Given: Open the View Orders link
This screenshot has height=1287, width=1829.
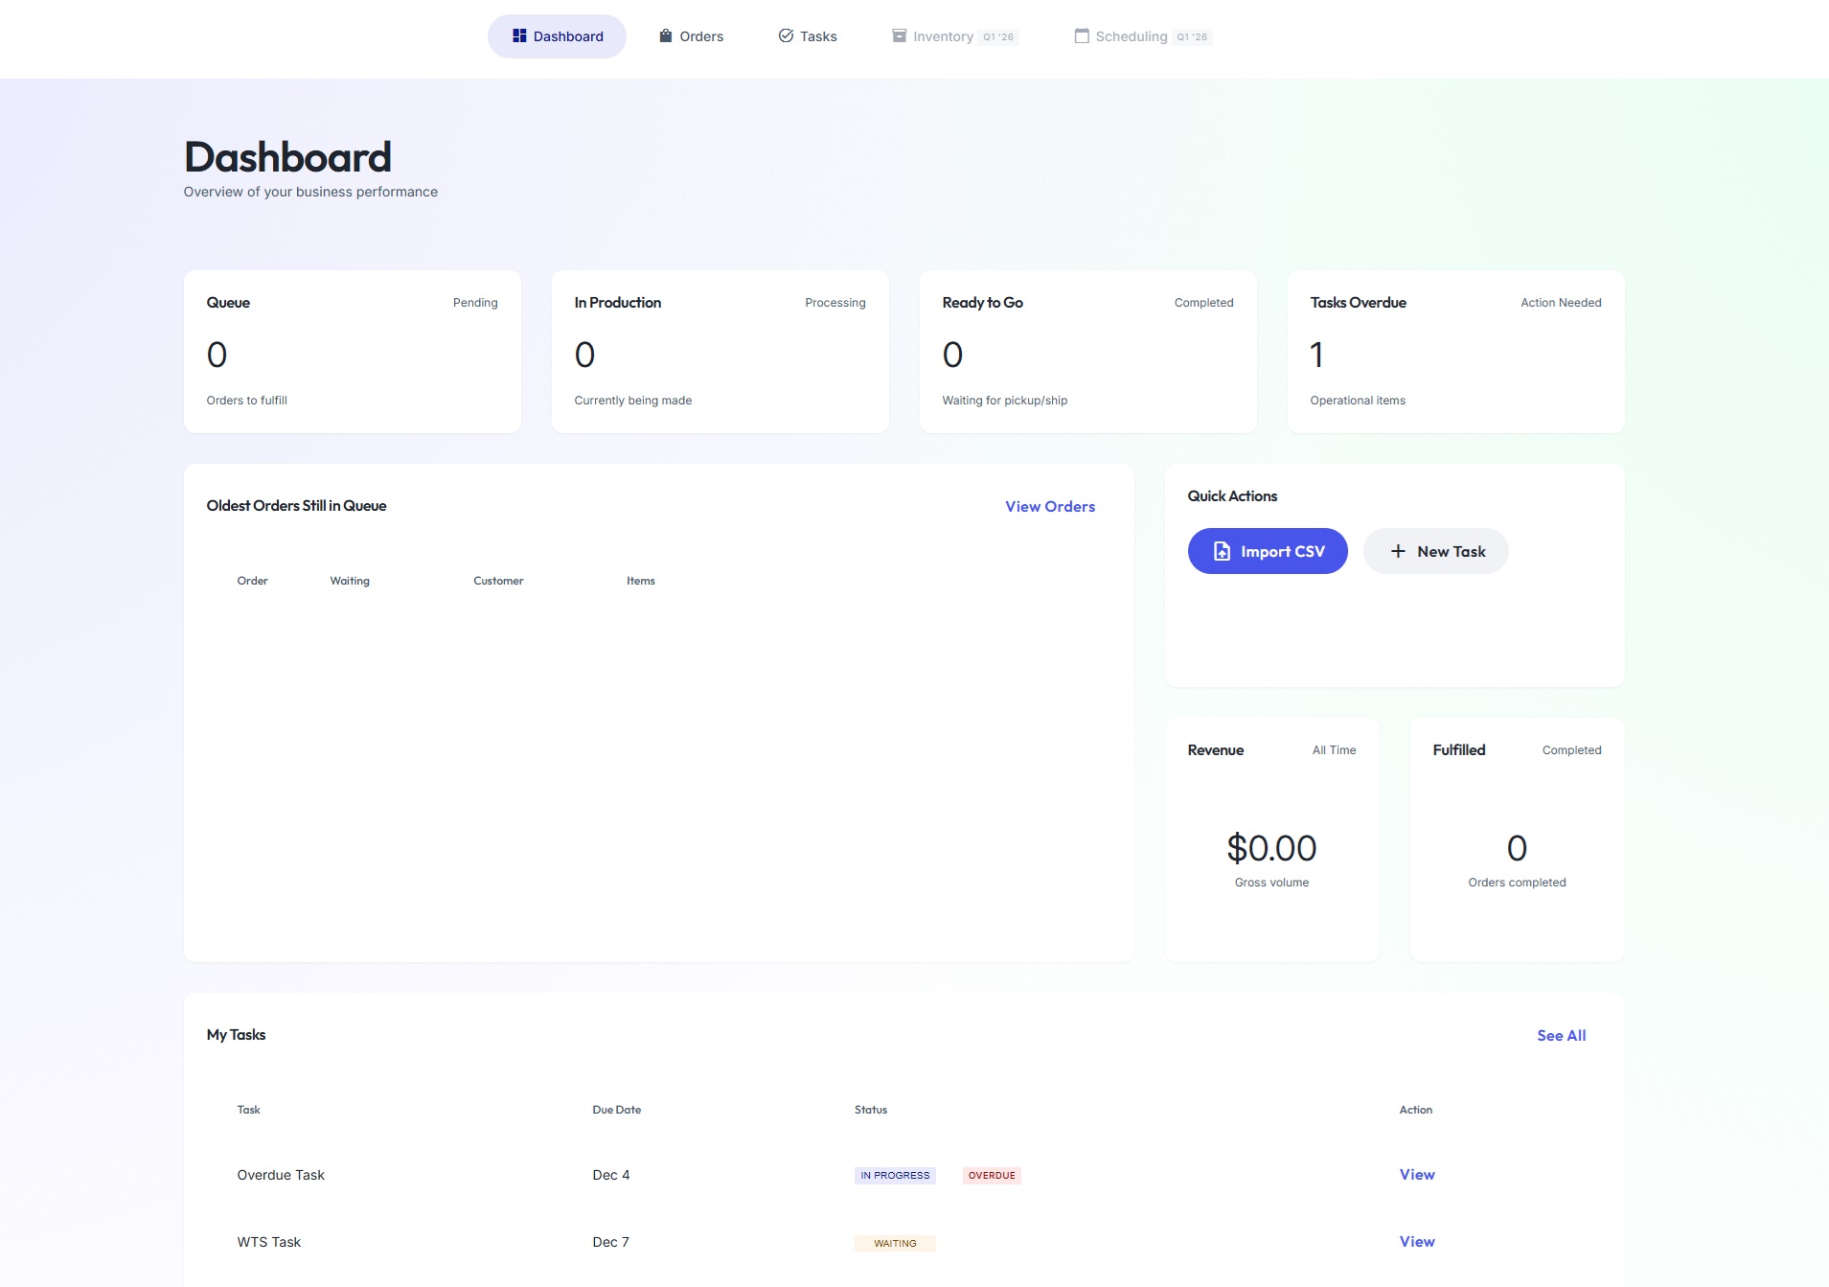Looking at the screenshot, I should point(1049,506).
